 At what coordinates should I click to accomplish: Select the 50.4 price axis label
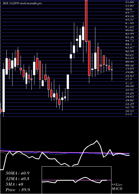tap(129, 9)
